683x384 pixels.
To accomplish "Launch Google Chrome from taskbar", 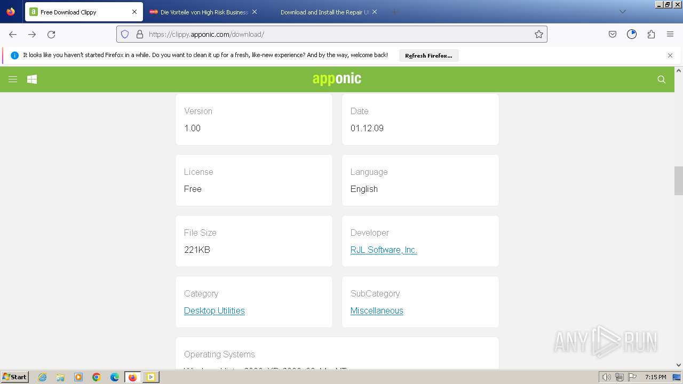I will [97, 377].
